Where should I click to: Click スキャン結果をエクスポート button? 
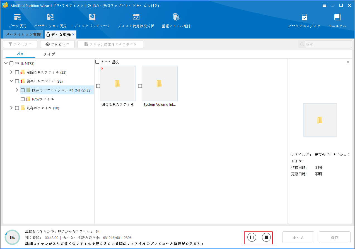pyautogui.click(x=110, y=44)
